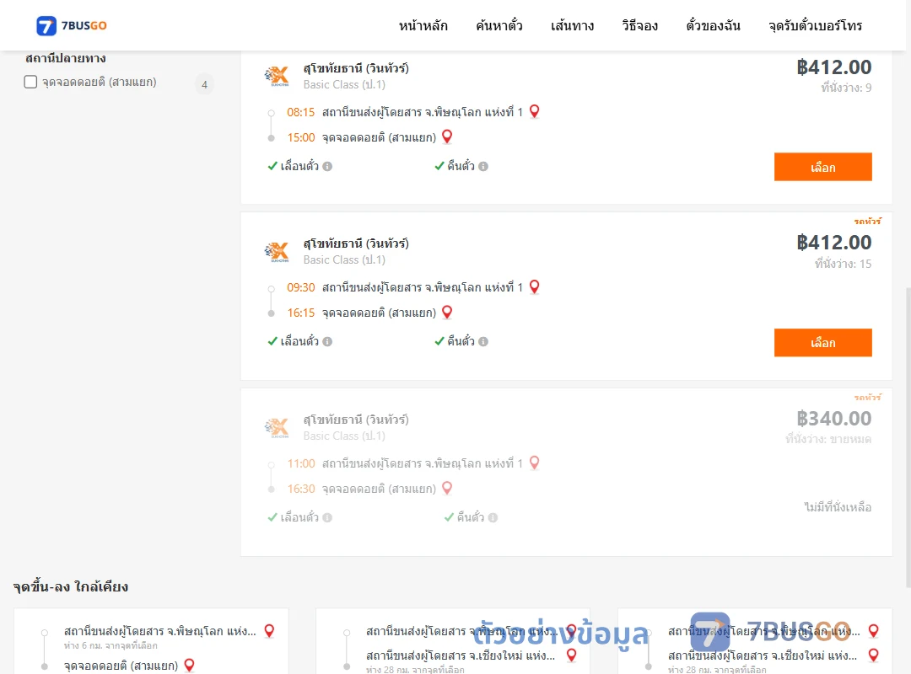This screenshot has width=911, height=674.
Task: Open map pin for 09:30 departure station
Action: click(535, 286)
